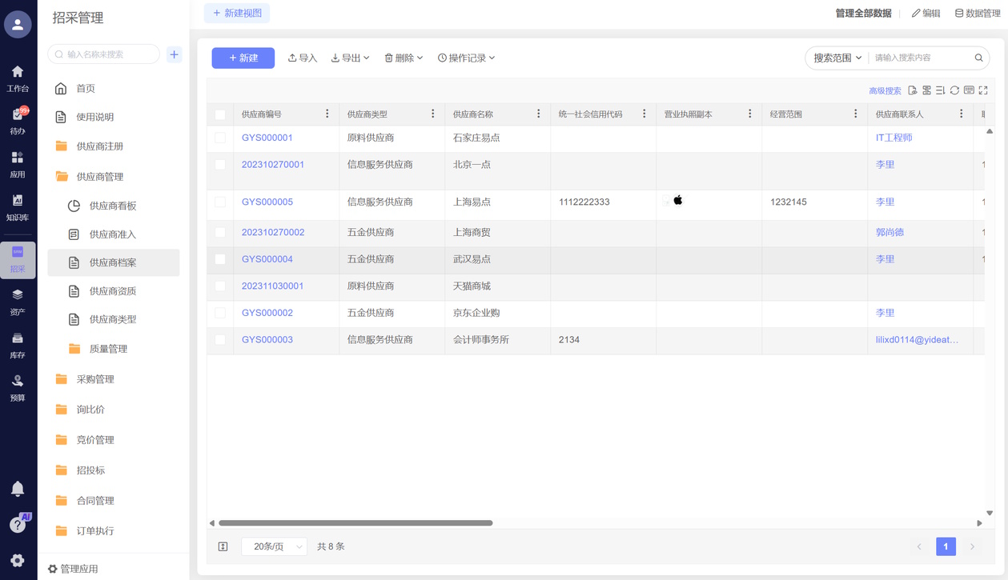The width and height of the screenshot is (1008, 580).
Task: Open settings gear in the left rail
Action: pos(18,560)
